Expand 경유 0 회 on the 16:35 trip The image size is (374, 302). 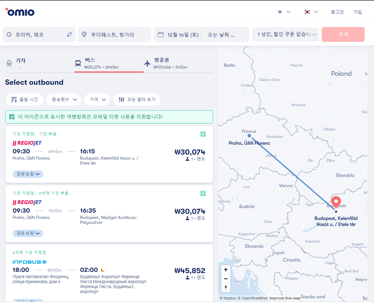28,233
